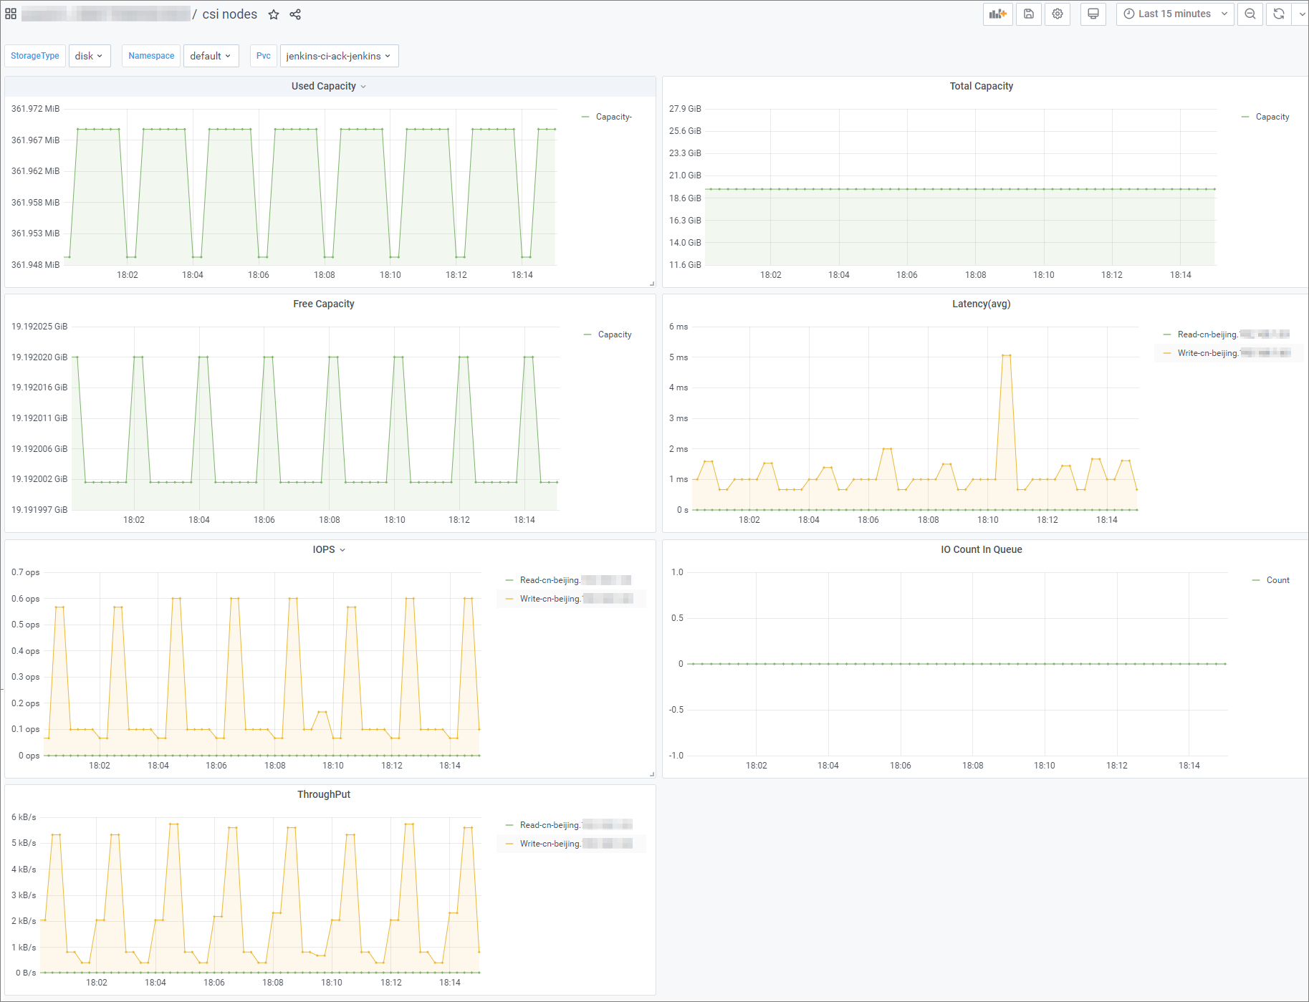Screen dimensions: 1309x1002
Task: Open Total Capacity panel title
Action: click(982, 86)
